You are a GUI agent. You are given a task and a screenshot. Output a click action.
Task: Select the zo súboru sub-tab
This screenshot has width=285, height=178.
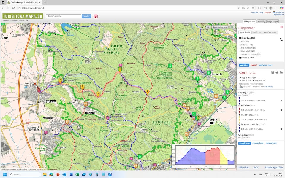pos(256,32)
